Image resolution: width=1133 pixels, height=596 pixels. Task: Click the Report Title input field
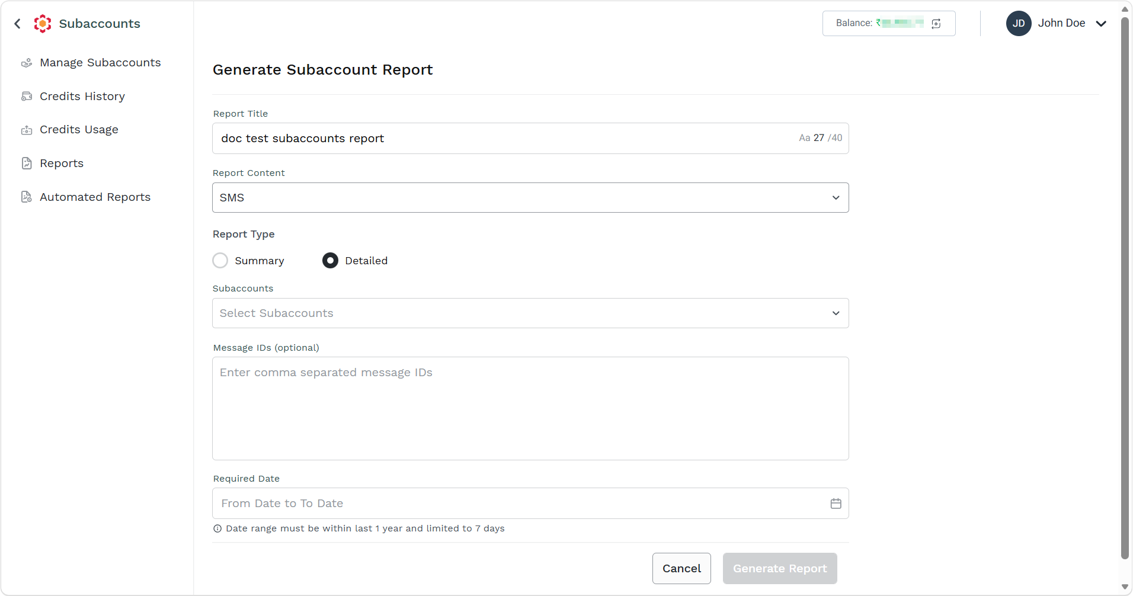point(530,139)
